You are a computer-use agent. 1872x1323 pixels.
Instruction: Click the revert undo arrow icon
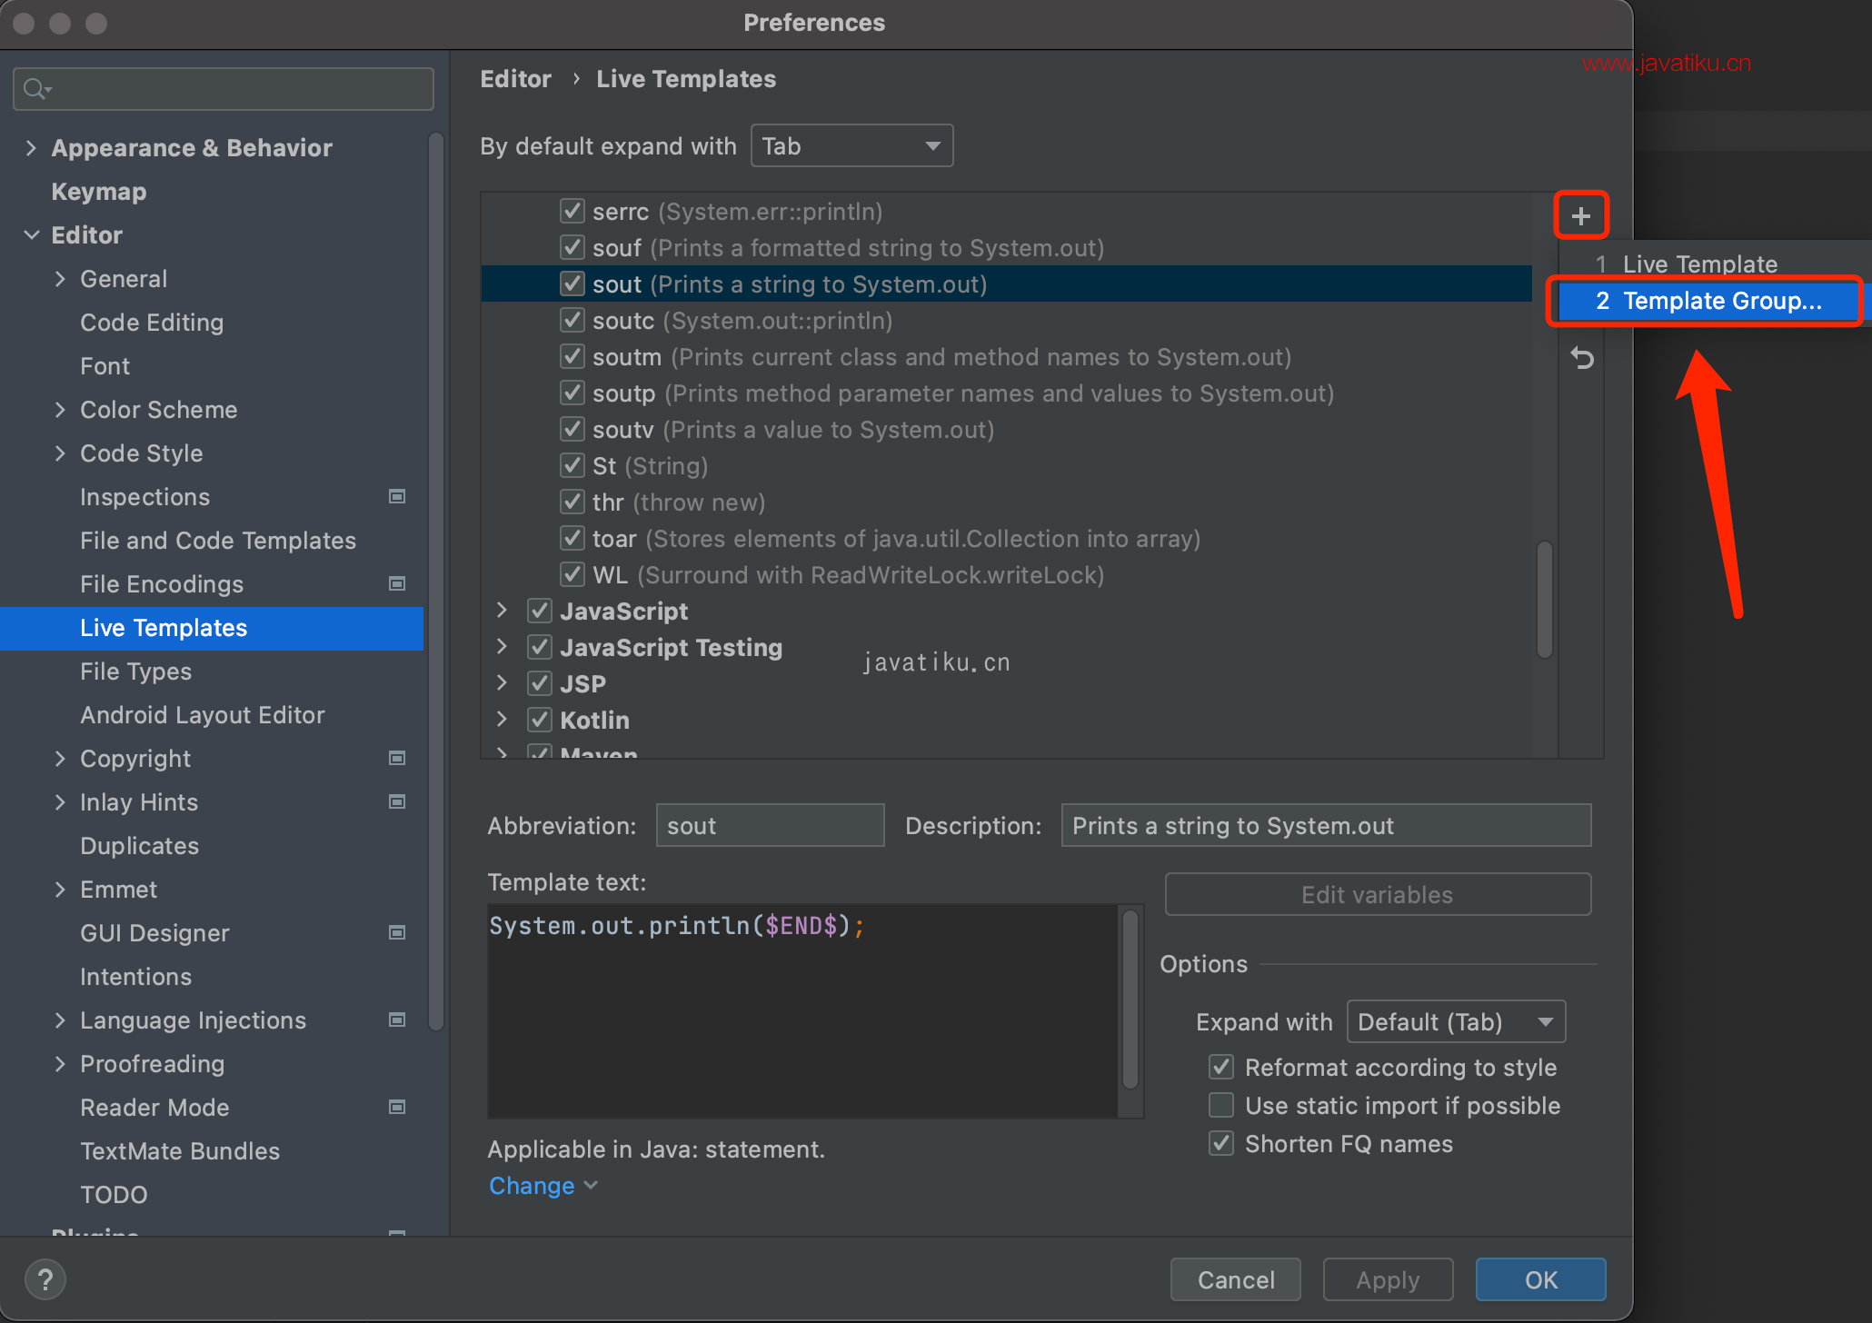[x=1582, y=359]
